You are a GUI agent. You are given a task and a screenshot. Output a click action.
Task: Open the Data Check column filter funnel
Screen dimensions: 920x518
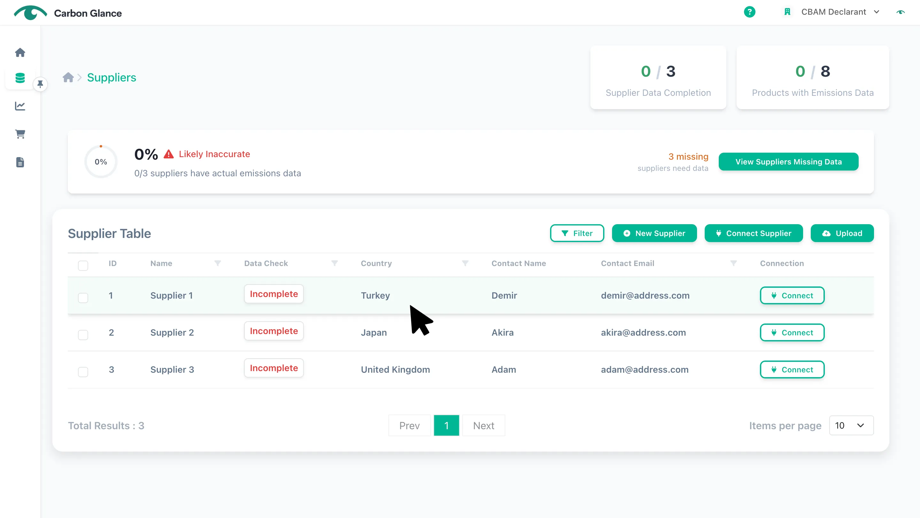point(334,263)
